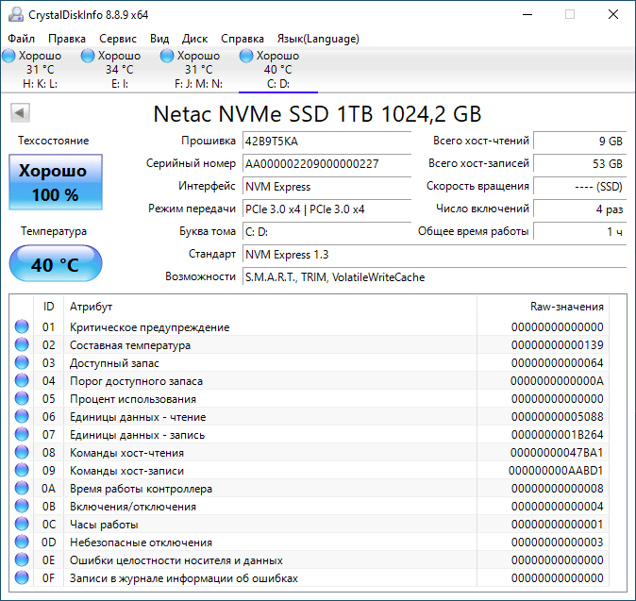The width and height of the screenshot is (636, 601).
Task: Click status orb for Включения/отключения row
Action: coord(22,506)
